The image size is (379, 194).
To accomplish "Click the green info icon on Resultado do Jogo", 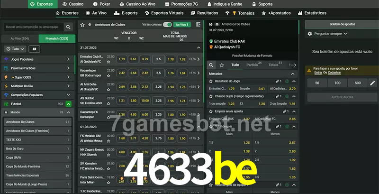I will 287,81.
